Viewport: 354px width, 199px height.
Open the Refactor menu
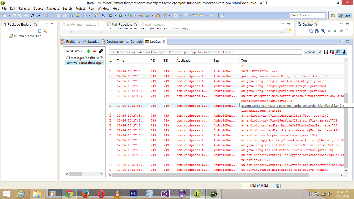click(x=25, y=9)
